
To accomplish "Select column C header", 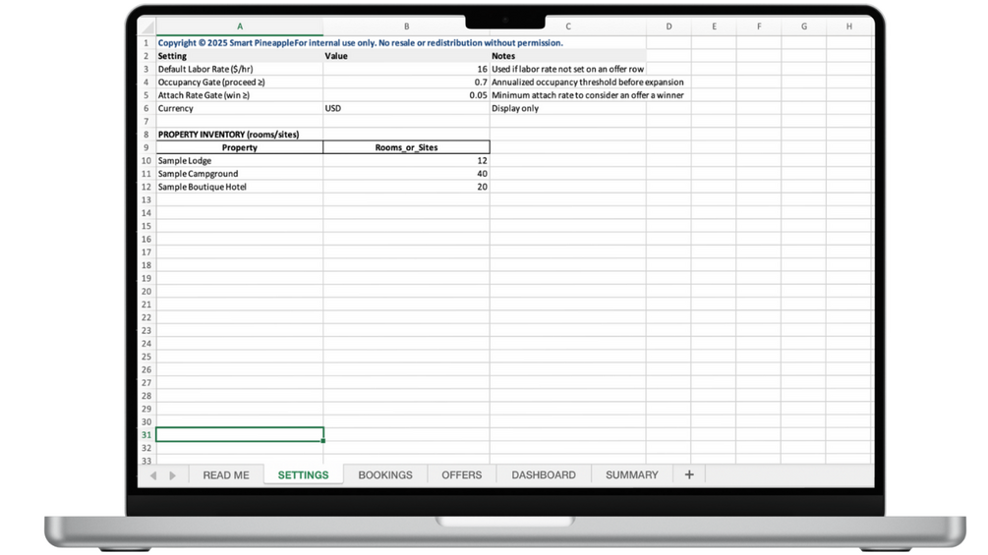I will 567,27.
